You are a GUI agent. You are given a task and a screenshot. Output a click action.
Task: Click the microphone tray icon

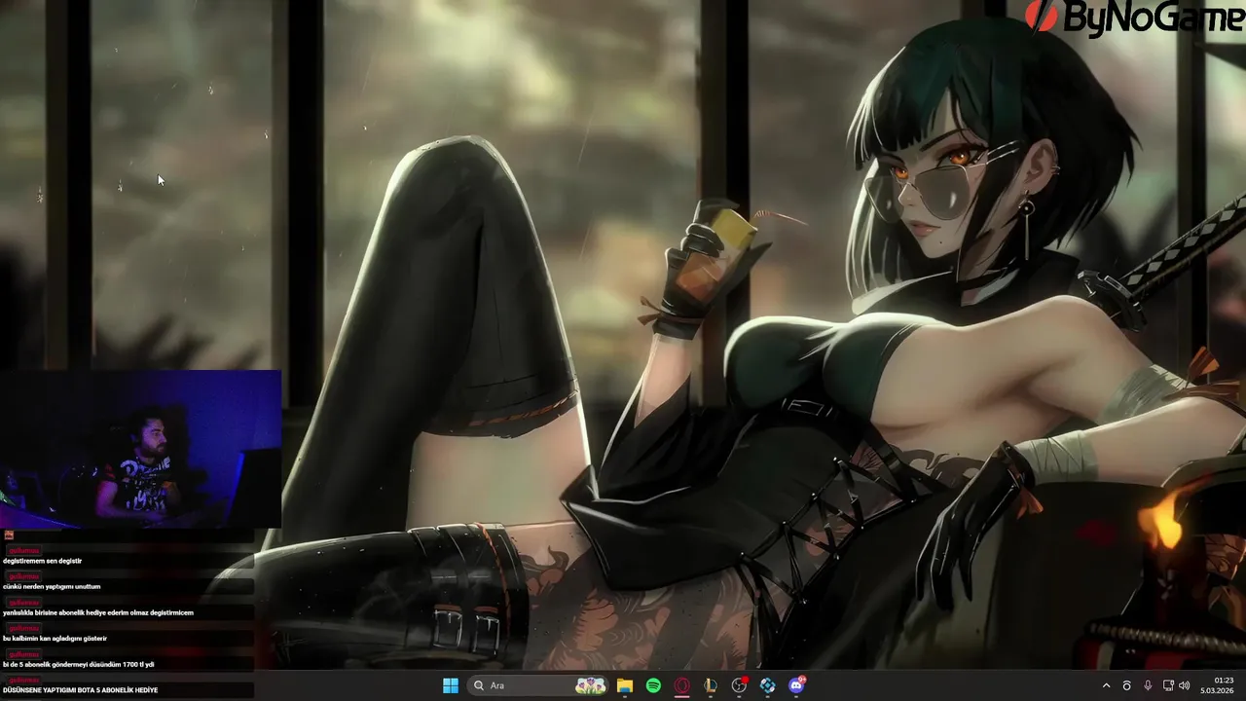coord(1148,685)
